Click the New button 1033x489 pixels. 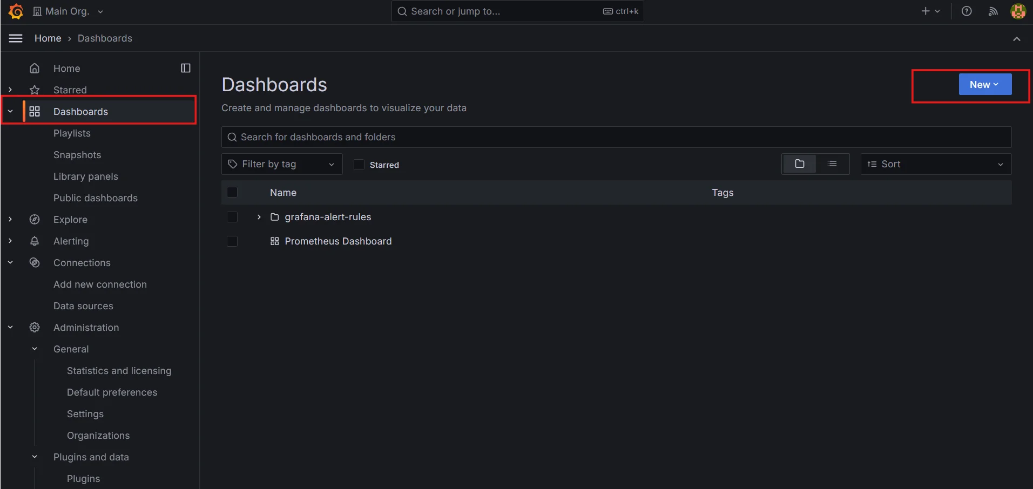(984, 84)
